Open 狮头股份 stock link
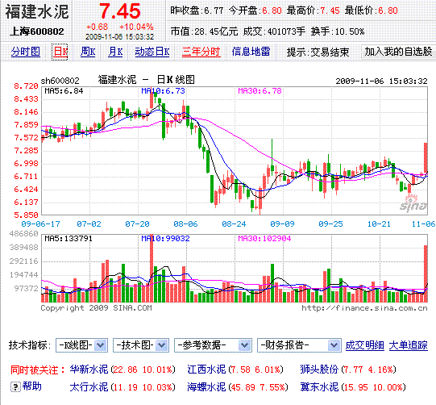Image resolution: width=436 pixels, height=405 pixels. click(319, 370)
